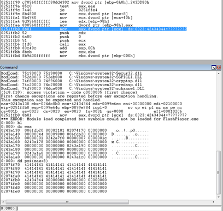Select the 'push 0' disassembly line

[41, 37]
